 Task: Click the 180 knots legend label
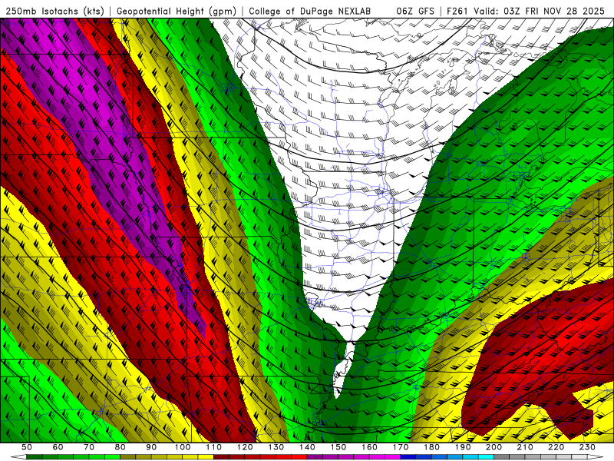tap(432, 447)
